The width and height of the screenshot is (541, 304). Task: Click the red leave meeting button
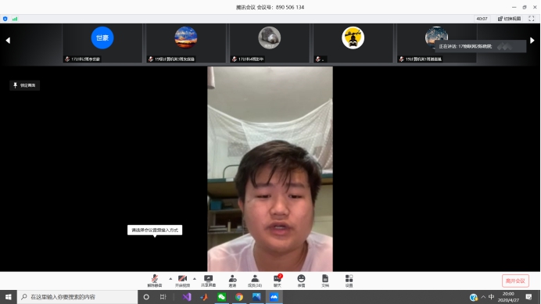pos(515,281)
